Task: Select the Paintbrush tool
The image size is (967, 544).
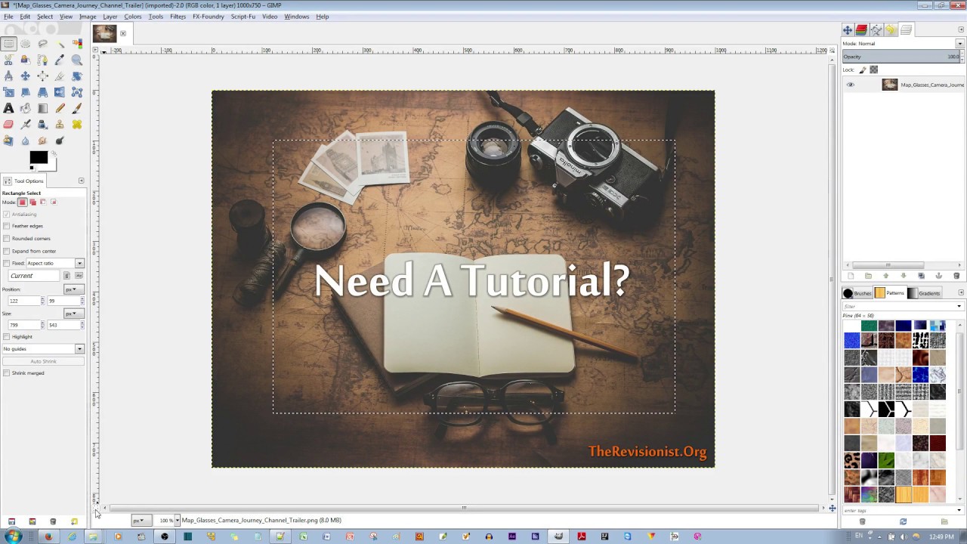Action: point(78,108)
